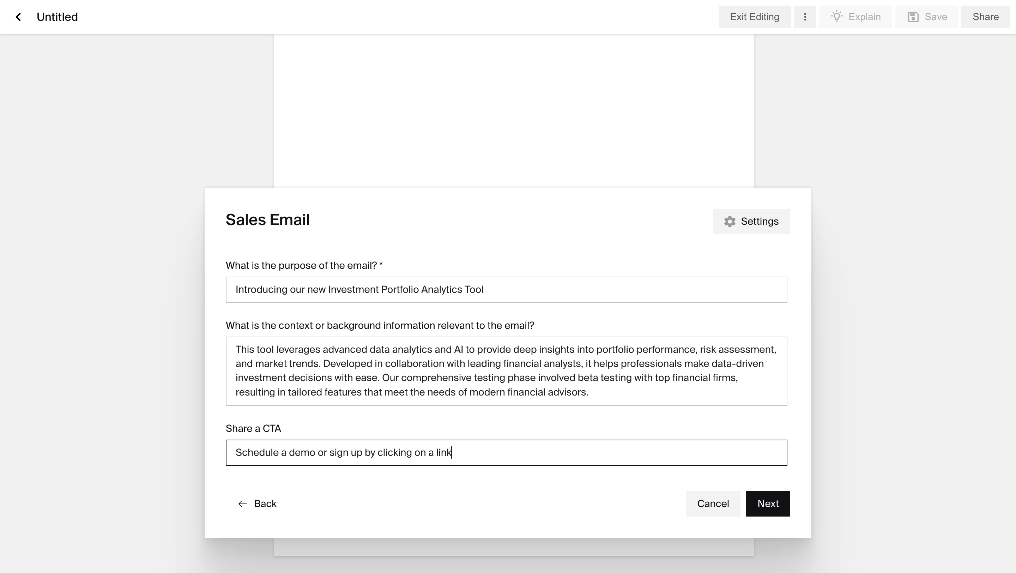The image size is (1016, 573).
Task: Click the Share button
Action: (x=985, y=17)
